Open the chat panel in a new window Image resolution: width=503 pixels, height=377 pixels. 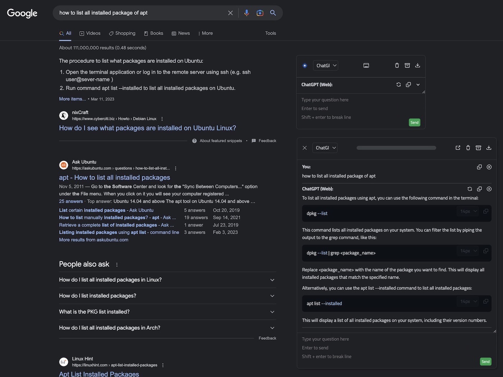pyautogui.click(x=458, y=148)
